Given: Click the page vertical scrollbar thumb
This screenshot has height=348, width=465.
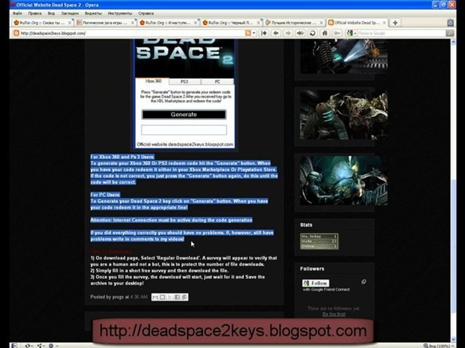Looking at the screenshot, I should 453,246.
